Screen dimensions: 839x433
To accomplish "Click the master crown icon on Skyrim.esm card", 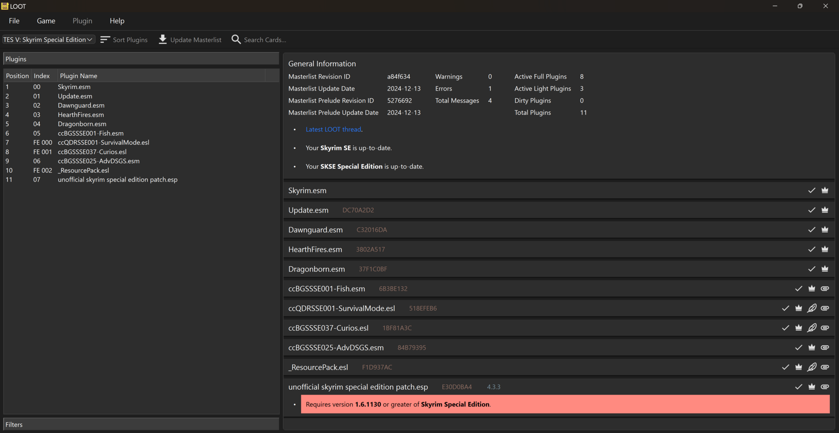I will 825,190.
